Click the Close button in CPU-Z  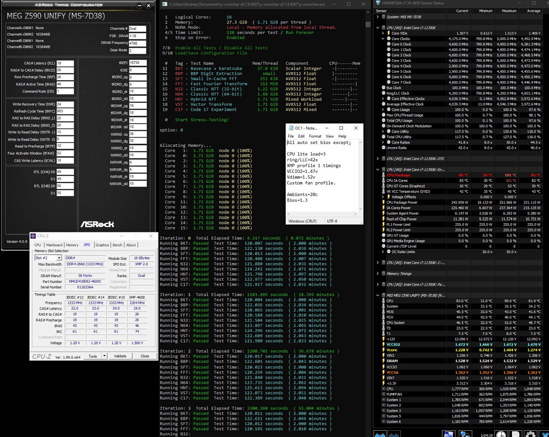(145, 356)
